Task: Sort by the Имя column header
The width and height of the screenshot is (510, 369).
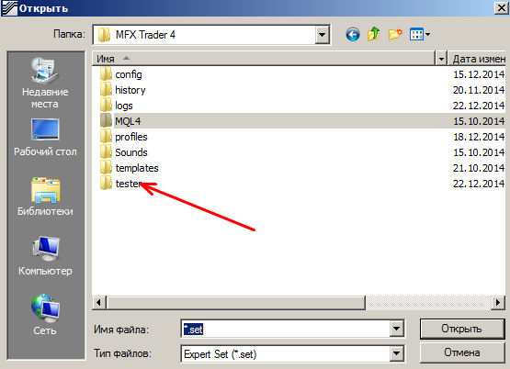Action: pyautogui.click(x=264, y=59)
